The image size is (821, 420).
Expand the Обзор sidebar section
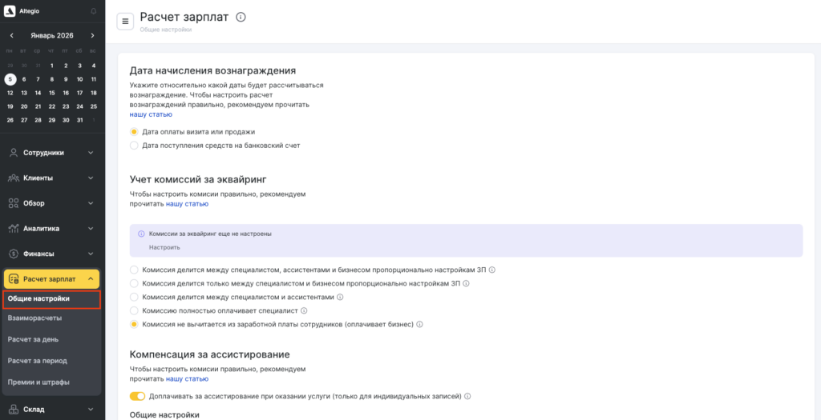tap(52, 203)
